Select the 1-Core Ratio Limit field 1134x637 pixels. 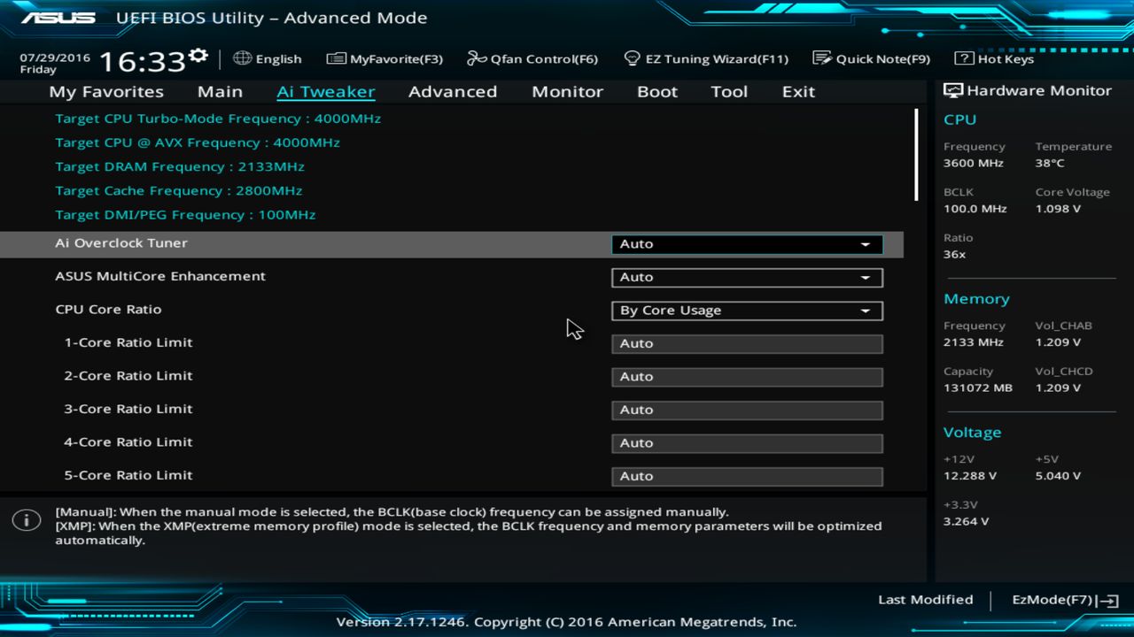point(747,343)
